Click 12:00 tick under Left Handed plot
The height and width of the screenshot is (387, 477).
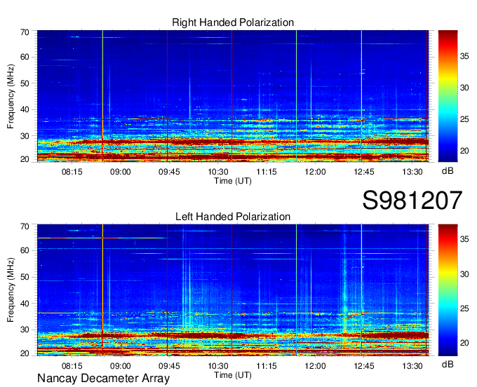tap(315, 366)
